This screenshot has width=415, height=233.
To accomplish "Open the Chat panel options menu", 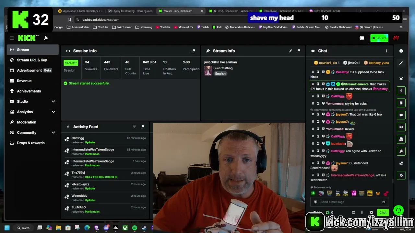I will tap(386, 51).
